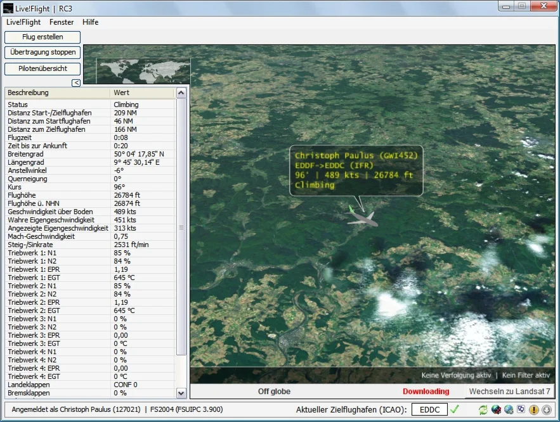Open the Fenster menu
560x422 pixels.
(x=62, y=22)
